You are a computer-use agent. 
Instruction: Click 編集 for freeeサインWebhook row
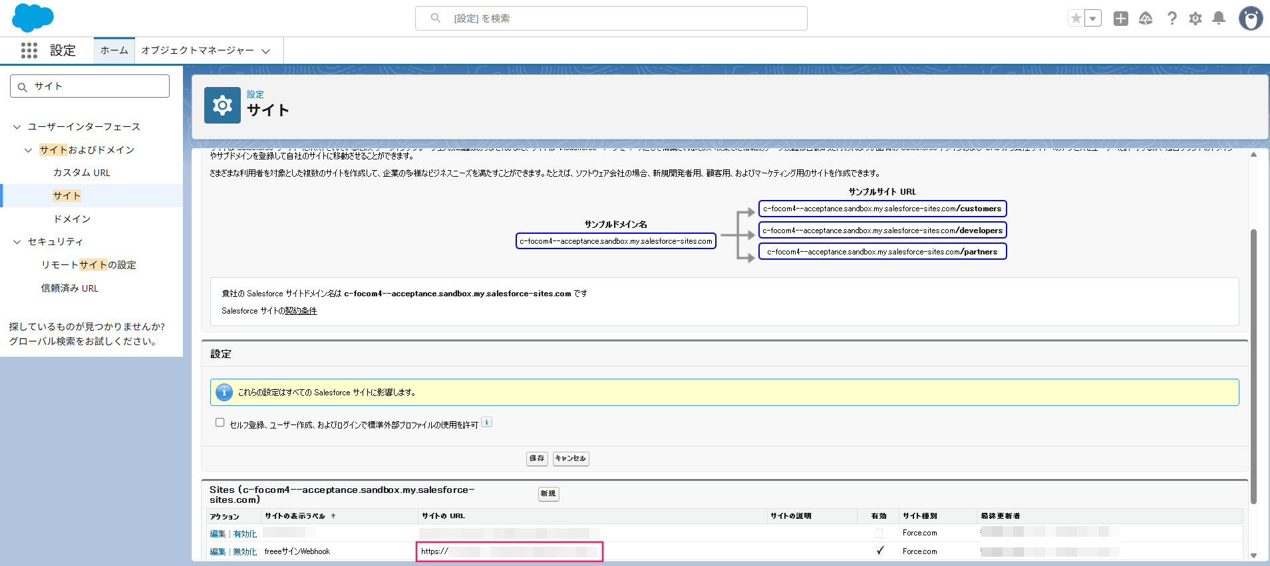click(218, 552)
